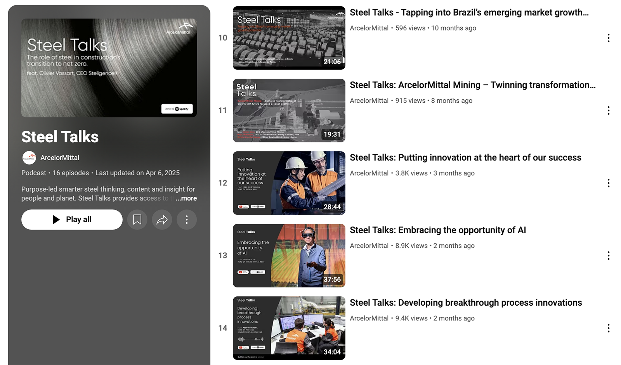
Task: Click ArcelorMittal channel link under AI video
Action: pos(369,246)
